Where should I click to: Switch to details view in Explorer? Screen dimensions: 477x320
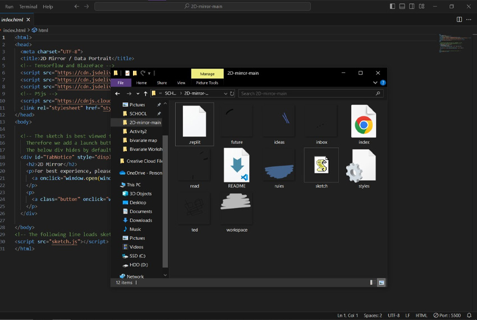point(372,282)
